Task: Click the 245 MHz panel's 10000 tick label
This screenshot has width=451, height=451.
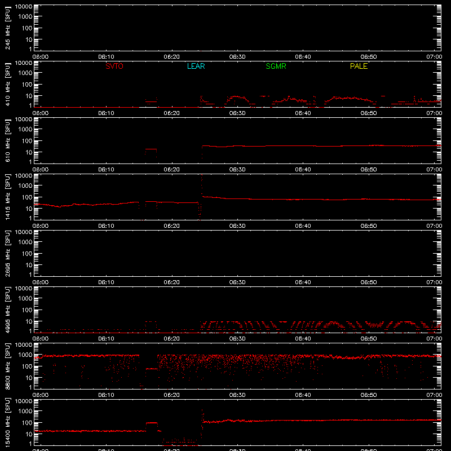Action: 24,7
